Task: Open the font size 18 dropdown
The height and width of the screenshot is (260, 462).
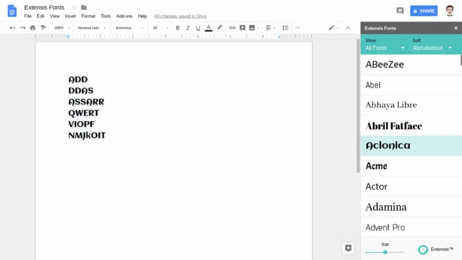Action: tap(161, 28)
